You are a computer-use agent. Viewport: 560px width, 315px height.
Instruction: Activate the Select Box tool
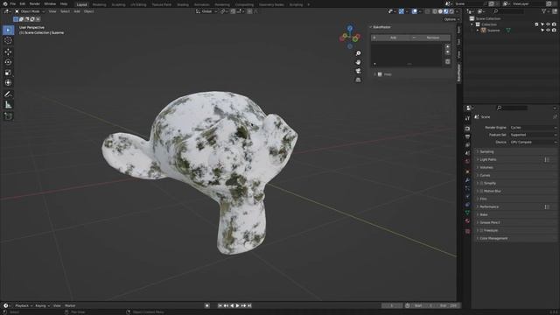pos(8,30)
